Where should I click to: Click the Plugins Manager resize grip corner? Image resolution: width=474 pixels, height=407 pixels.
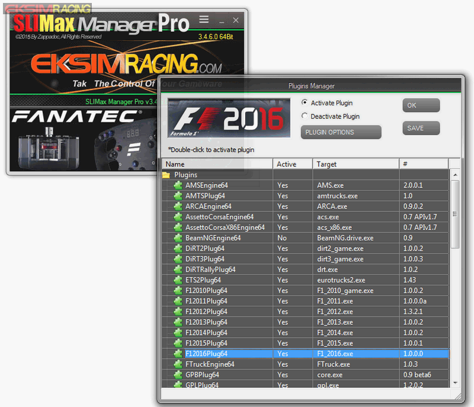tap(458, 396)
